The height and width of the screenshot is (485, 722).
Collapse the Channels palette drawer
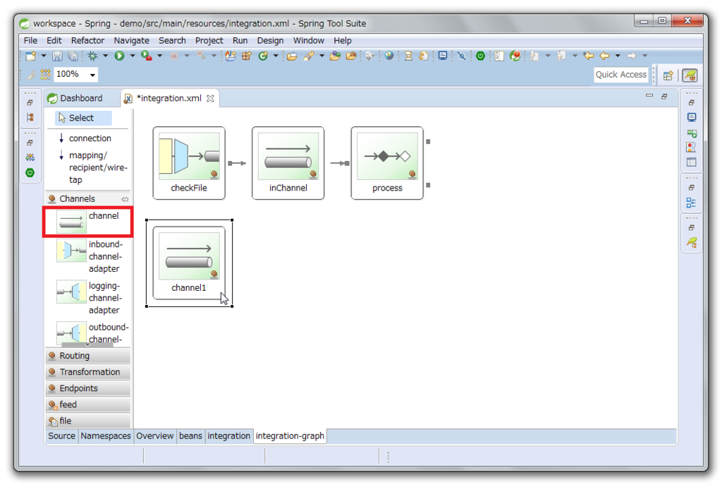[87, 198]
